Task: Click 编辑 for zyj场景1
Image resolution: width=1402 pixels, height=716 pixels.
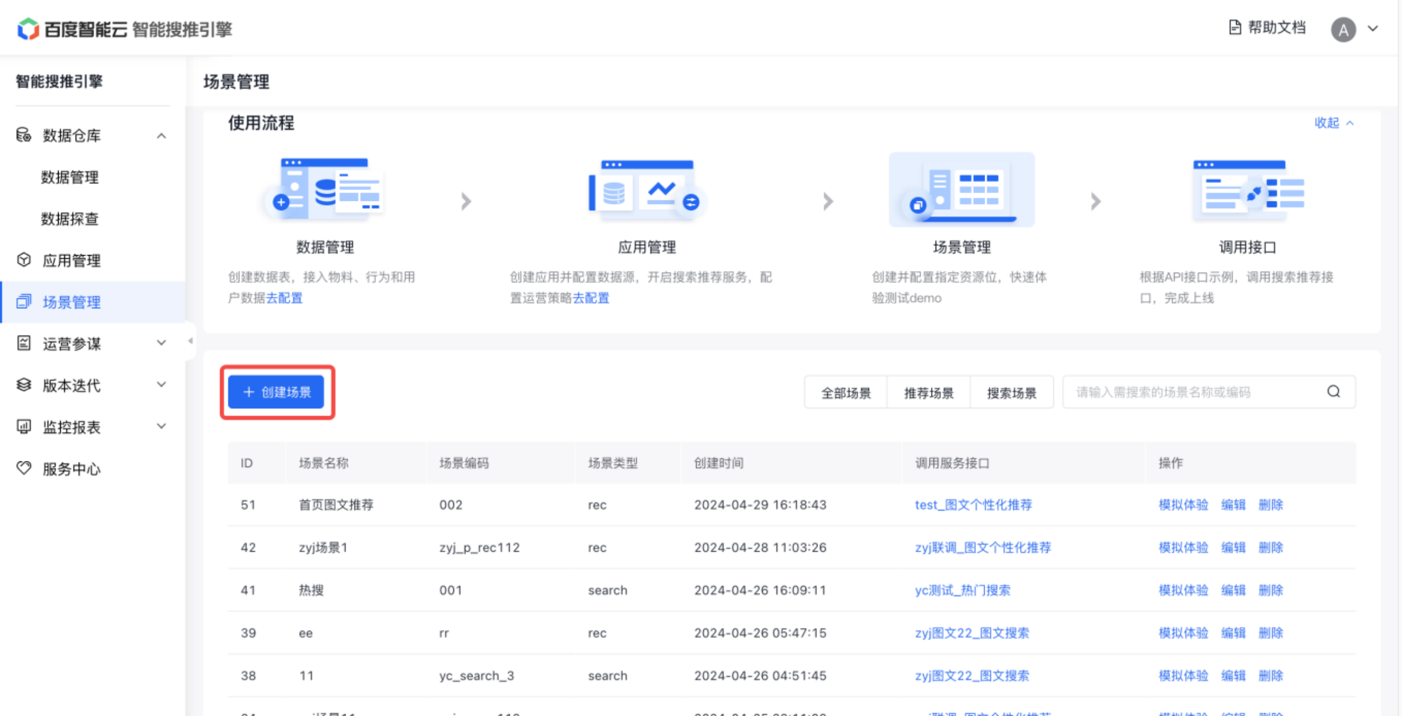Action: 1233,547
